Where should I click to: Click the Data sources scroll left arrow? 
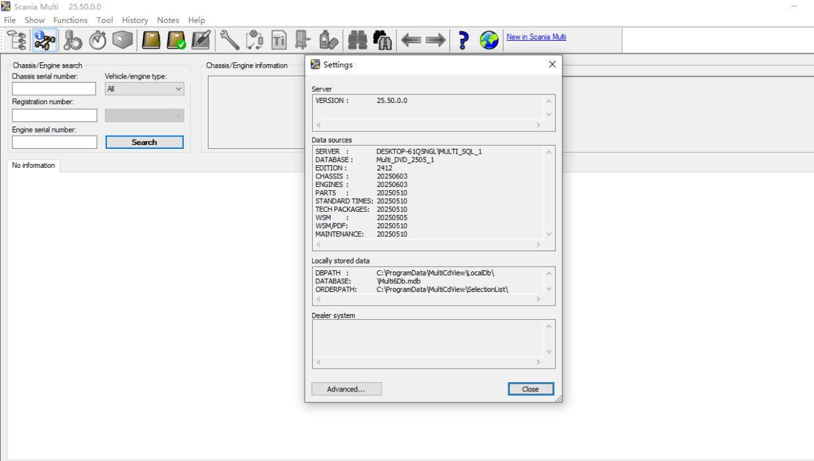coord(319,245)
